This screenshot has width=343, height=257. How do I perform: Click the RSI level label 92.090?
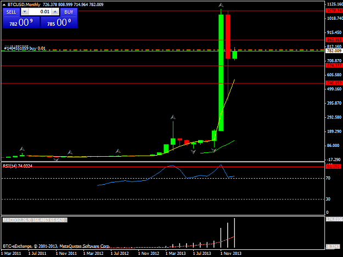[x=333, y=167]
